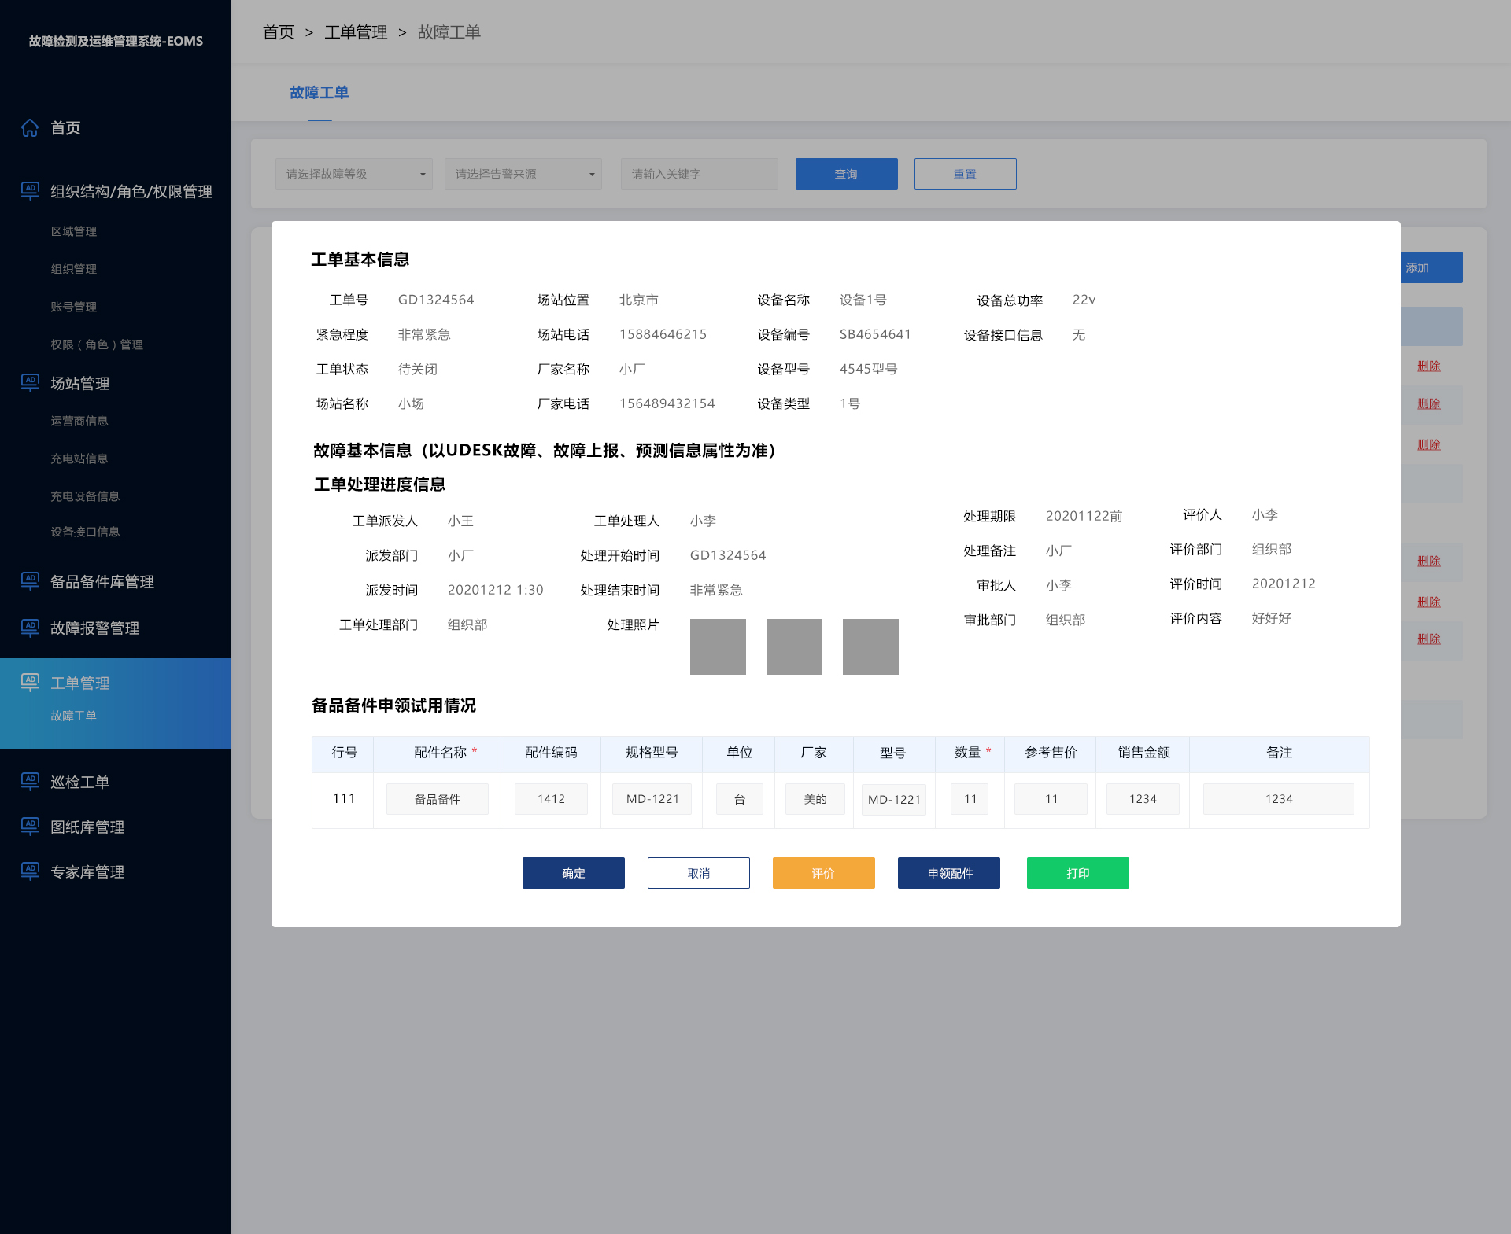Click 厂家 field containing 美的
Viewport: 1511px width, 1234px height.
point(815,799)
